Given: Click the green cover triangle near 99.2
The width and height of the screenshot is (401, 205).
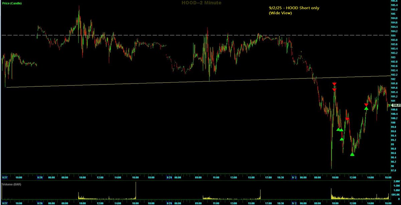Looking at the screenshot, I should pyautogui.click(x=342, y=139).
